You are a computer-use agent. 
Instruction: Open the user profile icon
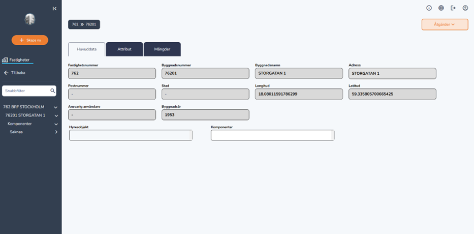(x=465, y=8)
